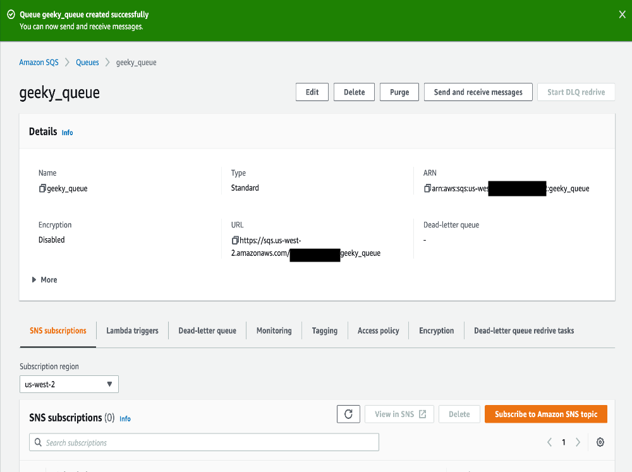Screen dimensions: 632x472
Task: Refresh the SNS subscriptions list
Action: pos(348,414)
